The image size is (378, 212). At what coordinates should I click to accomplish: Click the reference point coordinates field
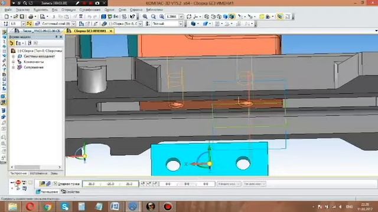(x=110, y=184)
